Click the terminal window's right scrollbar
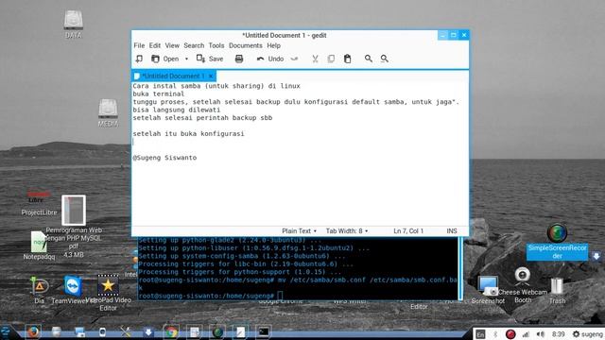This screenshot has height=340, width=605. point(460,268)
